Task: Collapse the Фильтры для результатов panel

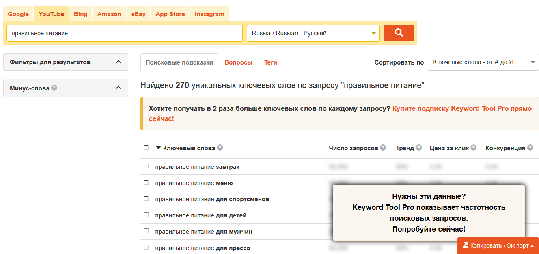Action: click(x=118, y=62)
